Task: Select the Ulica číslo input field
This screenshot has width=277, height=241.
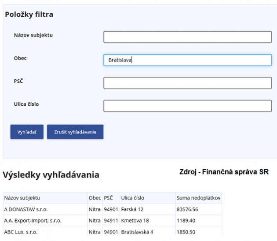Action: [x=187, y=106]
